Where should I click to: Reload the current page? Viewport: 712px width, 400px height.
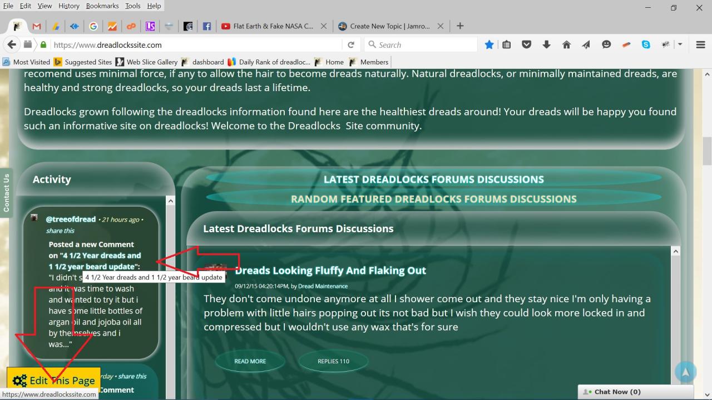click(351, 45)
